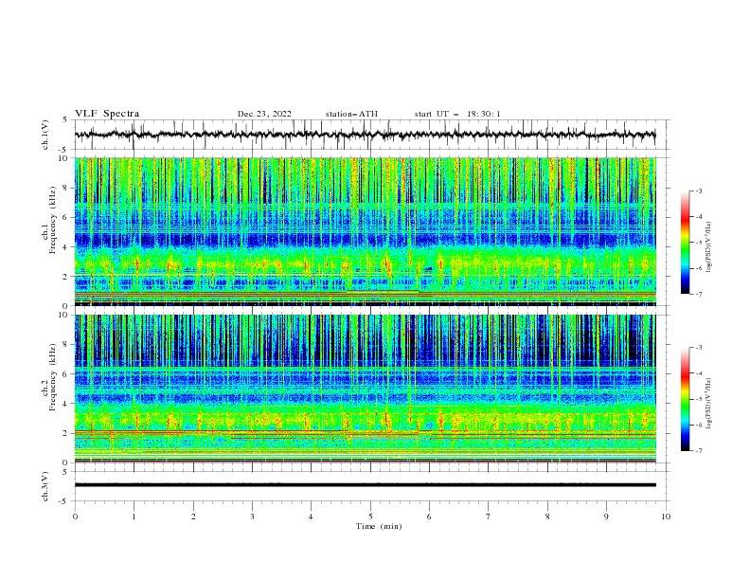The width and height of the screenshot is (750, 580).
Task: Click time axis tick label "3"
Action: click(252, 517)
